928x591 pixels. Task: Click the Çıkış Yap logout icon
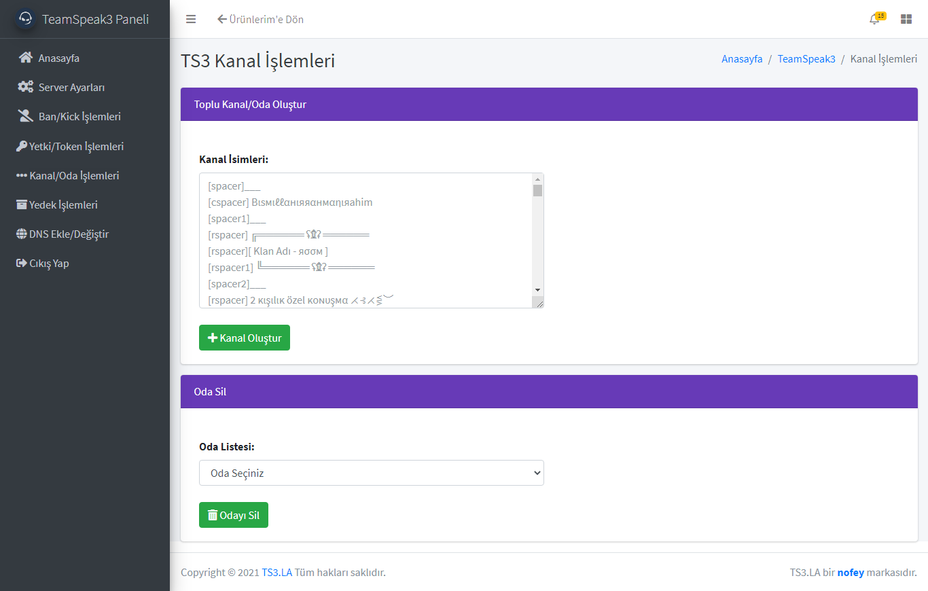[x=20, y=263]
